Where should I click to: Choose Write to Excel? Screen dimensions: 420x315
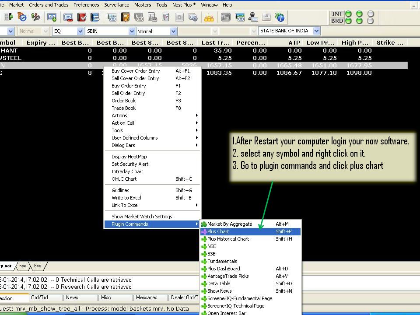[x=152, y=198]
